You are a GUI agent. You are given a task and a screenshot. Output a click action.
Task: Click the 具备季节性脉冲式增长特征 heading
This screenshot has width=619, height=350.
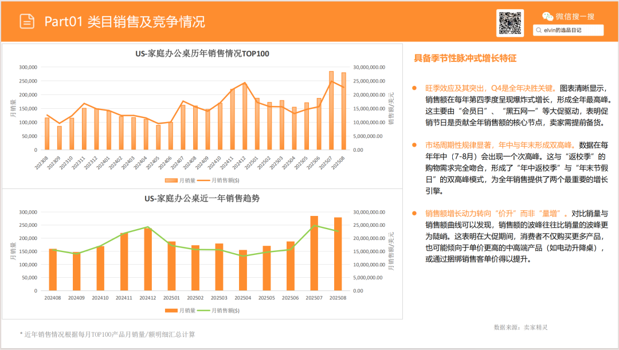pos(465,58)
